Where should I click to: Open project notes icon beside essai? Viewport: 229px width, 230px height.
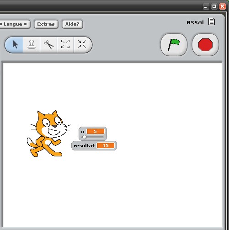pos(212,21)
